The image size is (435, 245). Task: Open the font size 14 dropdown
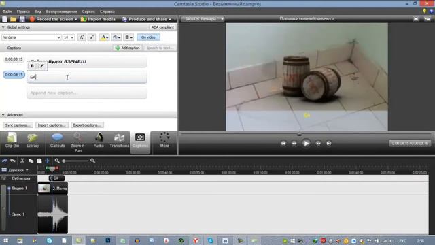point(69,37)
